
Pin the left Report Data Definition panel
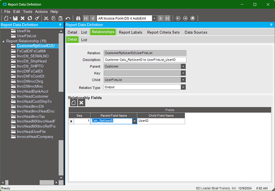pyautogui.click(x=60, y=25)
